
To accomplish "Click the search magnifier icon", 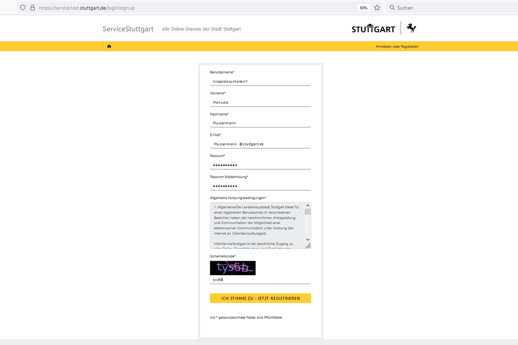I will tap(392, 8).
